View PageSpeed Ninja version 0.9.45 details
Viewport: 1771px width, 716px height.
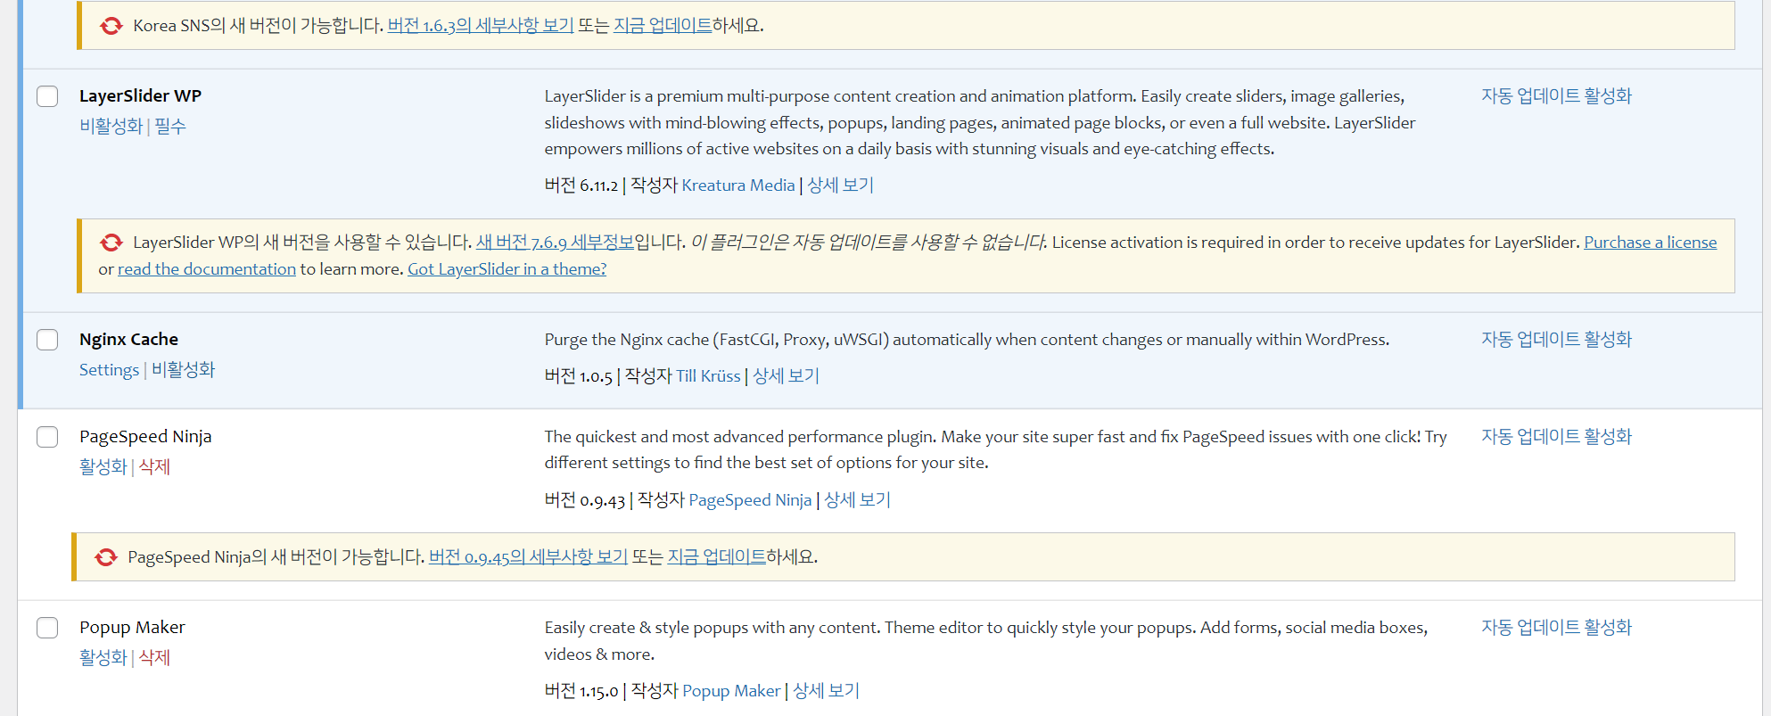[528, 556]
